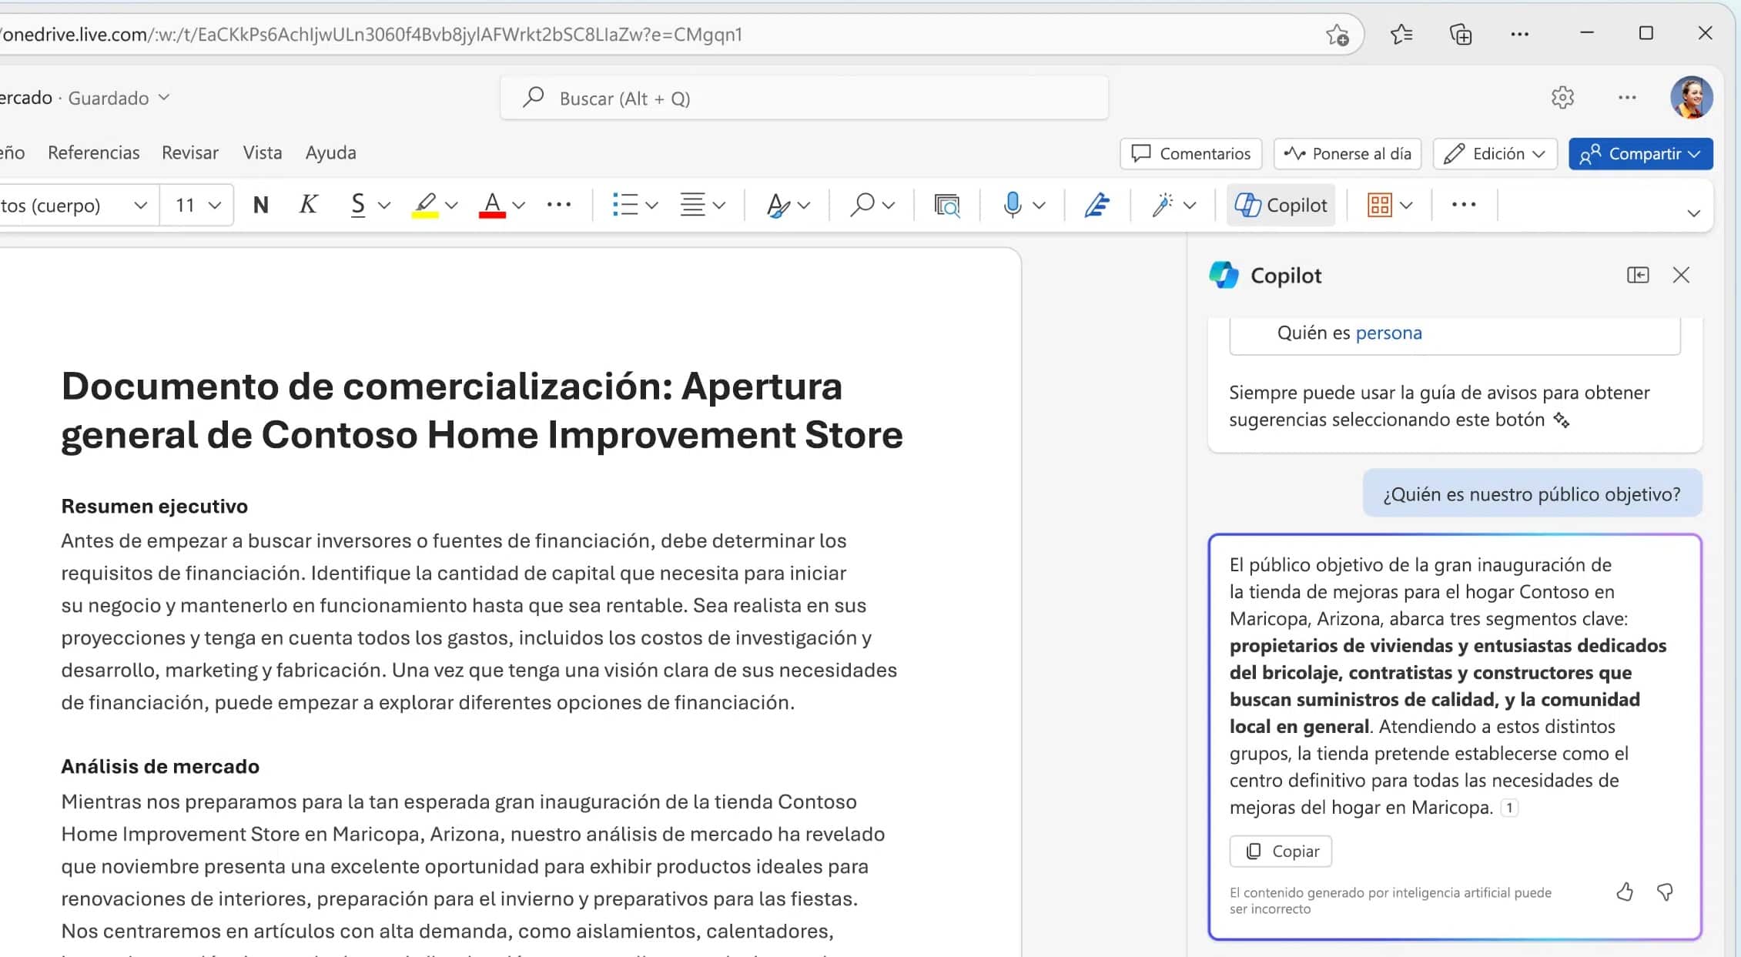Open the browser settings ellipsis menu
This screenshot has width=1741, height=957.
click(1519, 34)
